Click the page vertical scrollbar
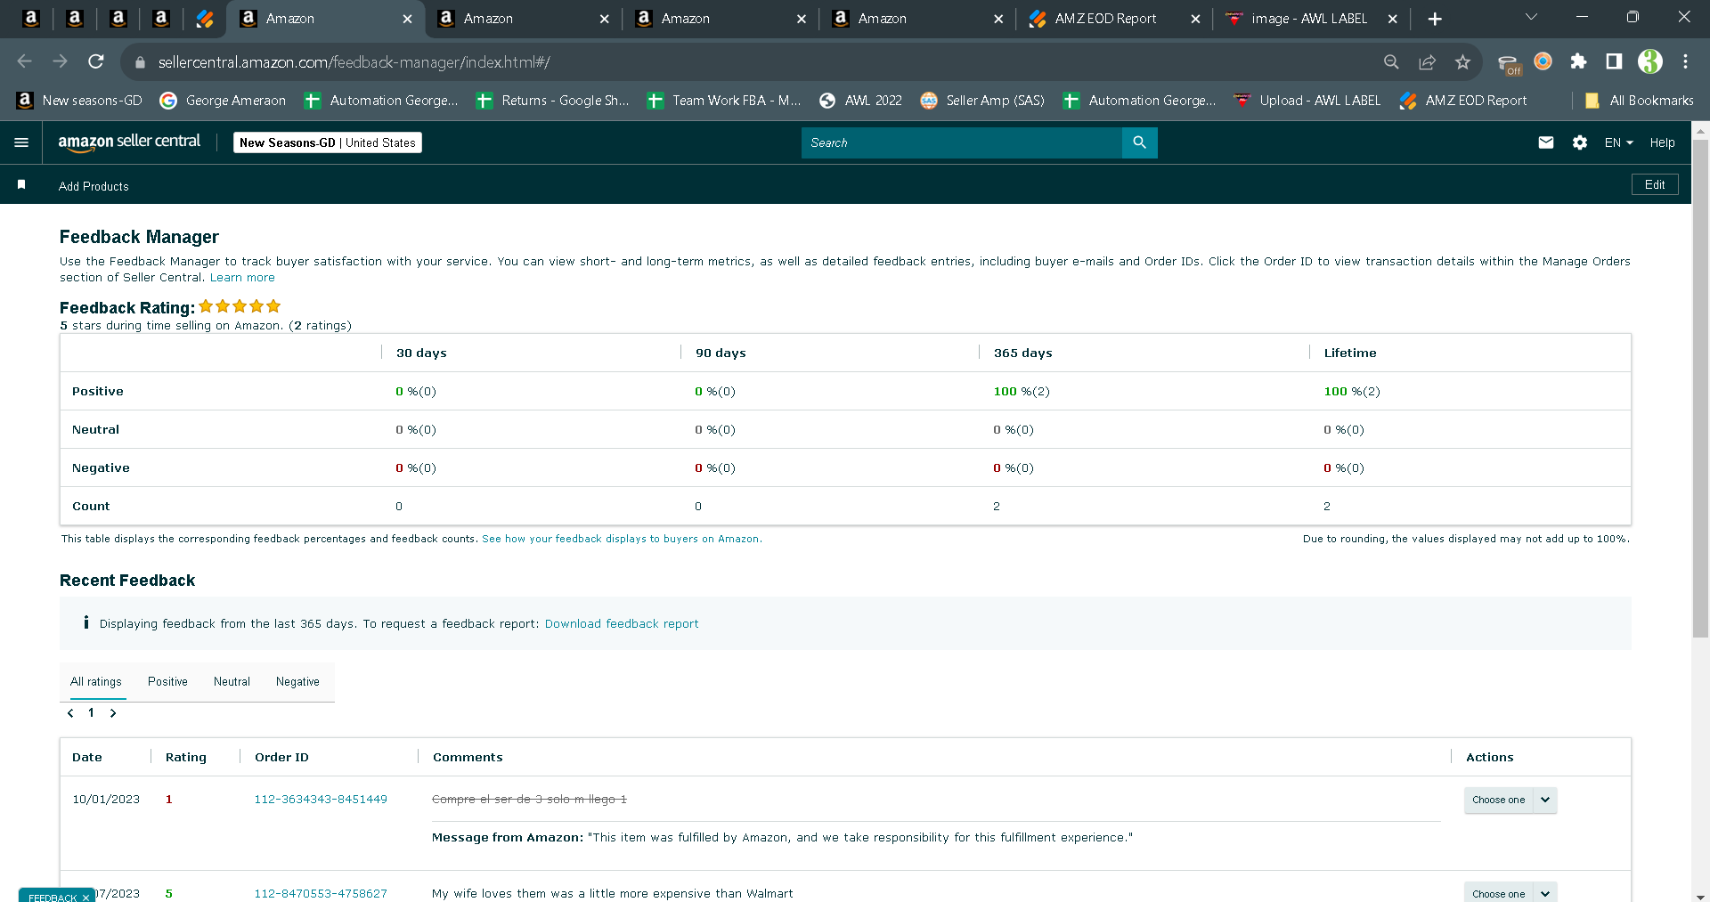 [1700, 389]
